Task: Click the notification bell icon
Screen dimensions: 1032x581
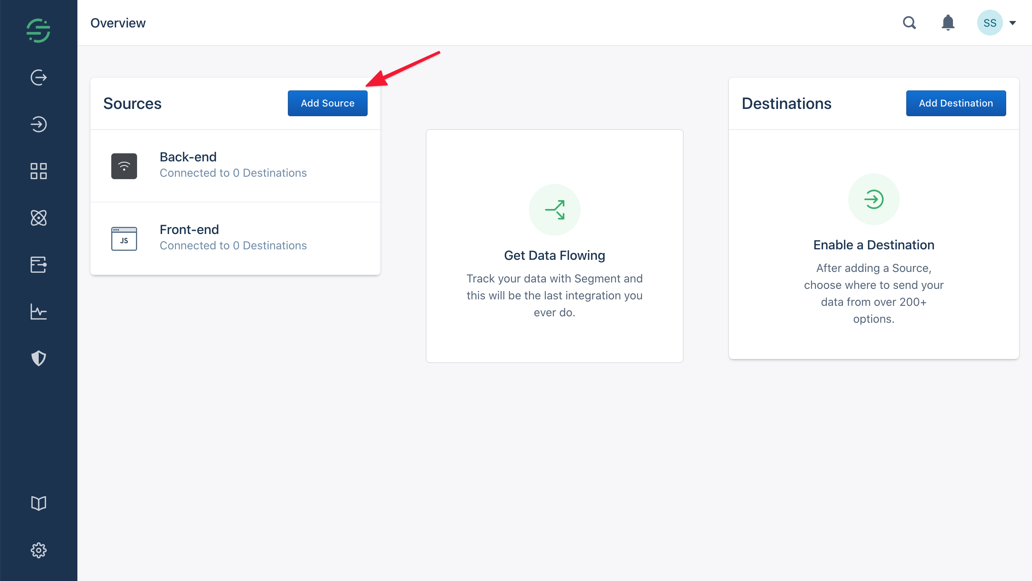Action: click(949, 23)
